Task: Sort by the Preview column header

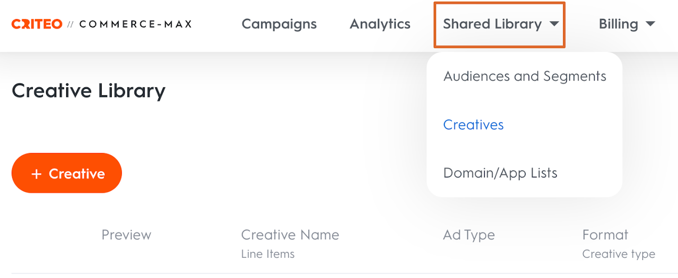Action: tap(126, 235)
